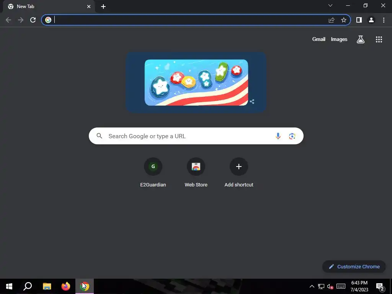Open Search Labs flask icon

[x=361, y=39]
